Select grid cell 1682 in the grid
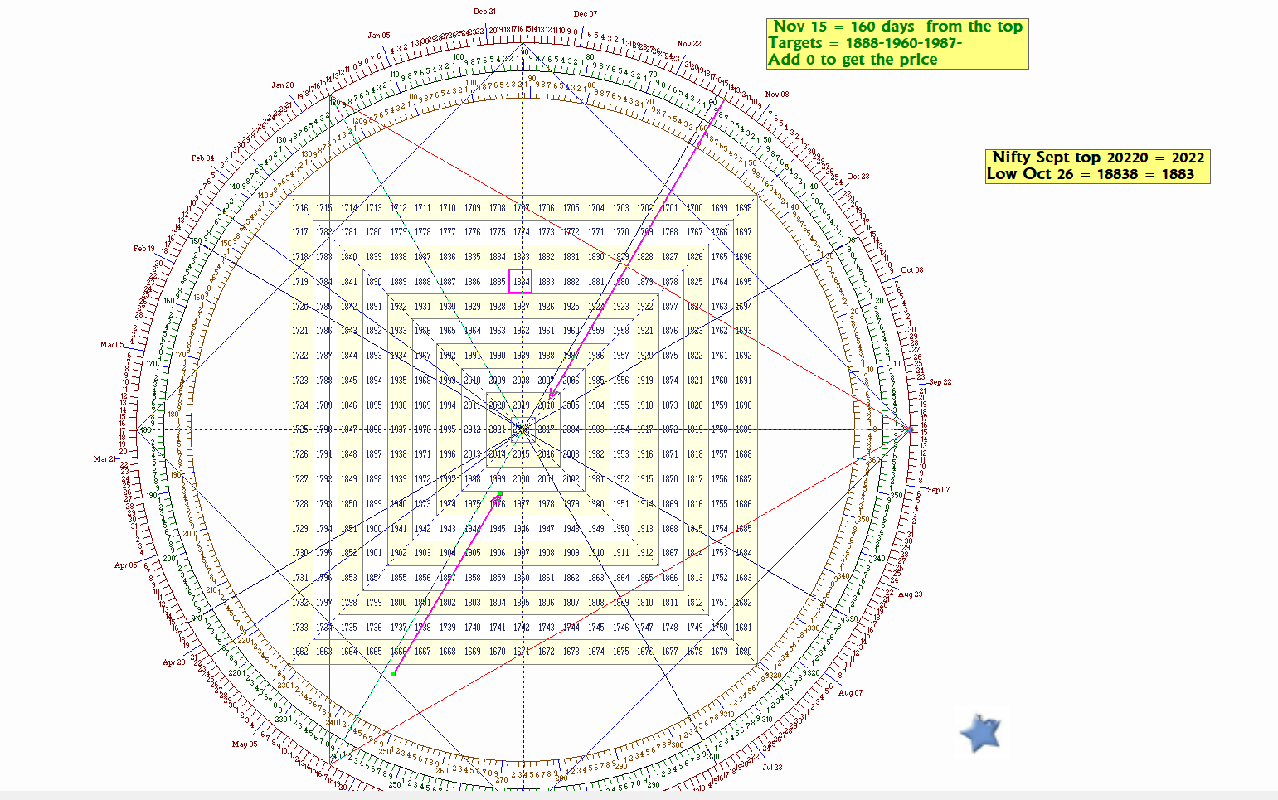The height and width of the screenshot is (800, 1278). click(299, 652)
